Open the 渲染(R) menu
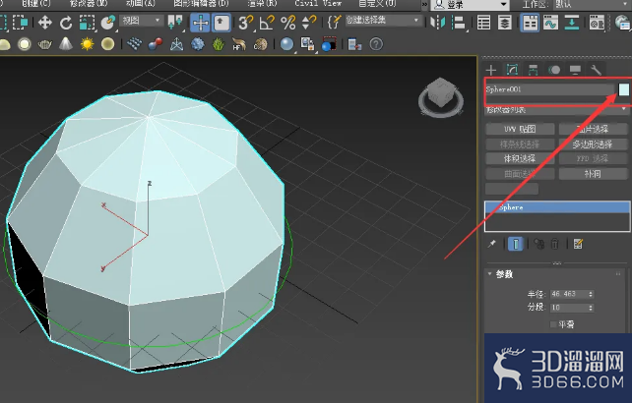 262,3
